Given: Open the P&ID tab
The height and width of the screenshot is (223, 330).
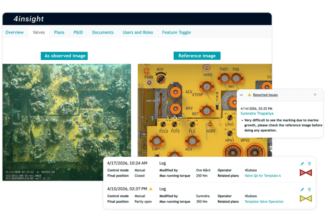Looking at the screenshot, I should tap(78, 32).
